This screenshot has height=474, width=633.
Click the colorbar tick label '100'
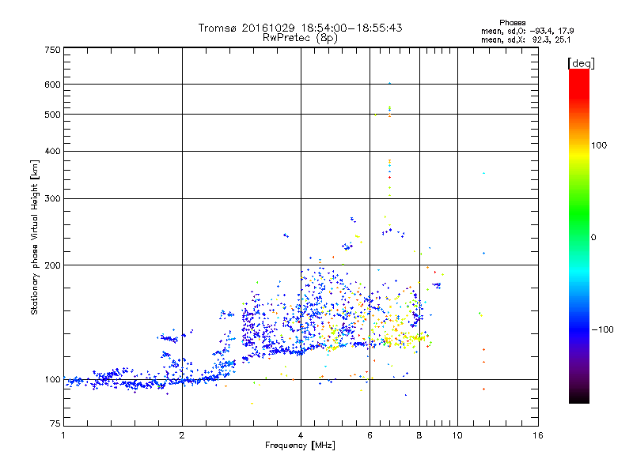pyautogui.click(x=599, y=145)
